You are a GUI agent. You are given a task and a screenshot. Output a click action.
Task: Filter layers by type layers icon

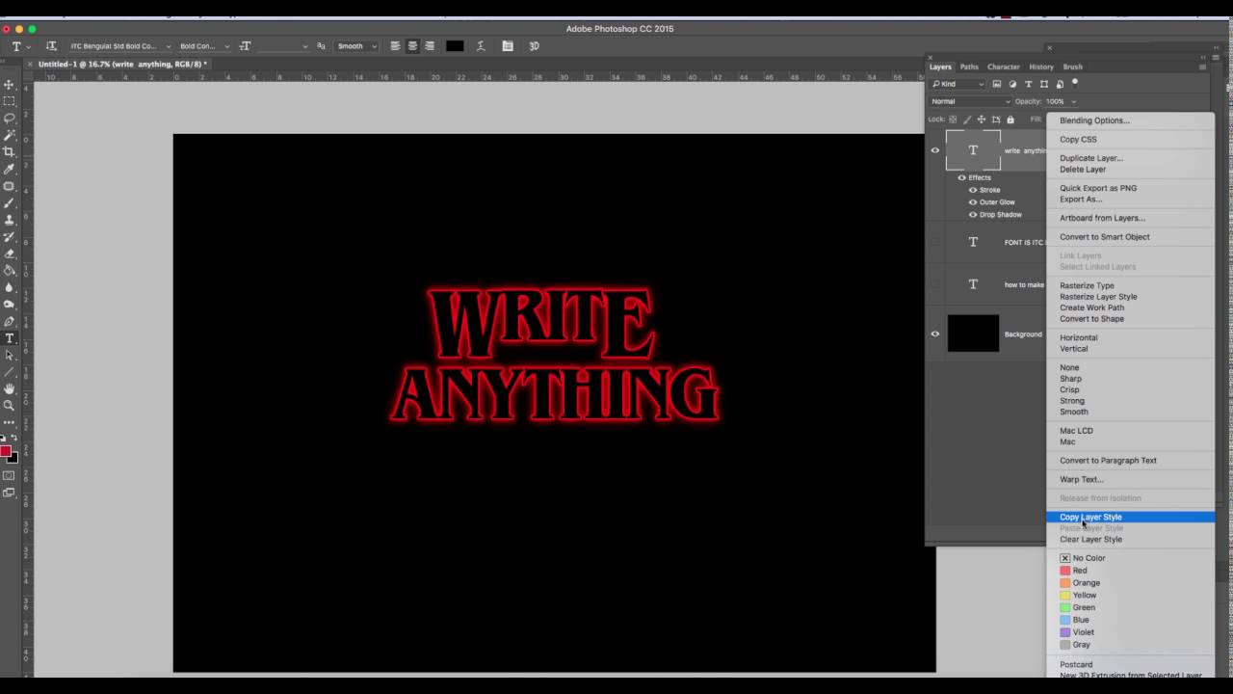[x=1028, y=84]
